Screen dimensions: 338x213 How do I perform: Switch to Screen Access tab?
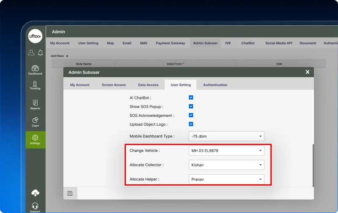point(114,85)
